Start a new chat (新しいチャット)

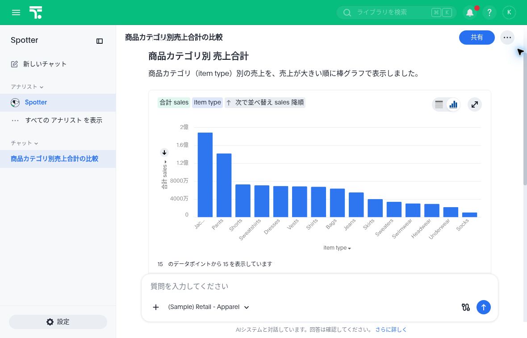tap(39, 64)
